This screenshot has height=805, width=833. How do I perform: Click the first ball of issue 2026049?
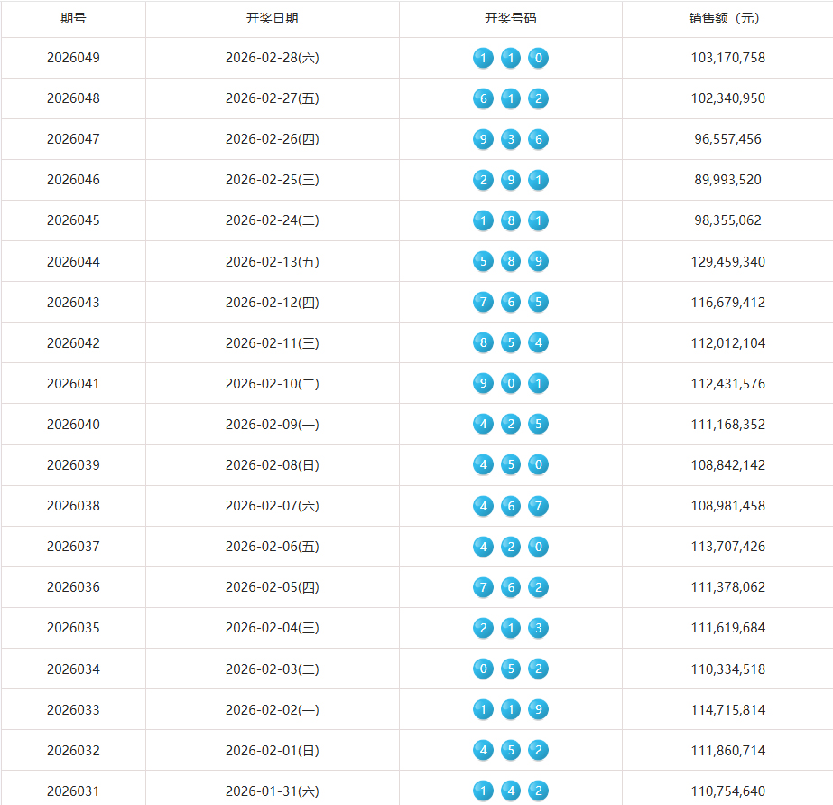[483, 59]
